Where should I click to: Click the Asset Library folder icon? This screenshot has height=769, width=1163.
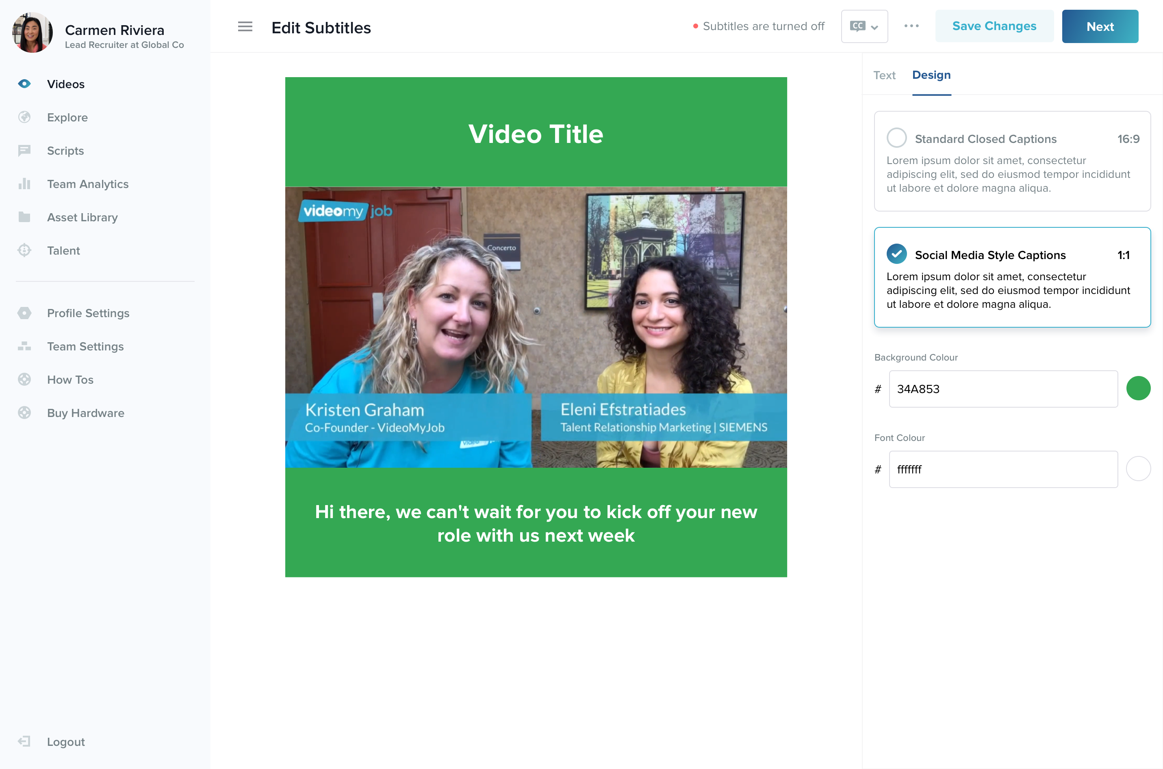(x=24, y=217)
